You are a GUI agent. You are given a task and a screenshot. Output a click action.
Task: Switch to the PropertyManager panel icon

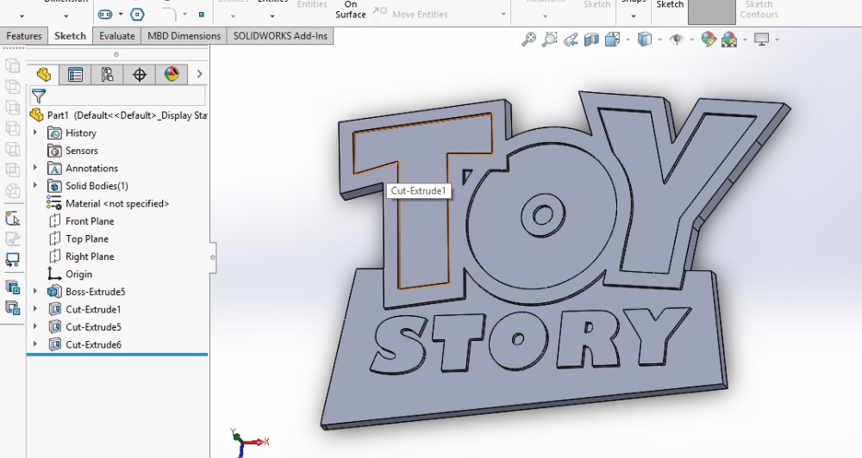[x=76, y=75]
